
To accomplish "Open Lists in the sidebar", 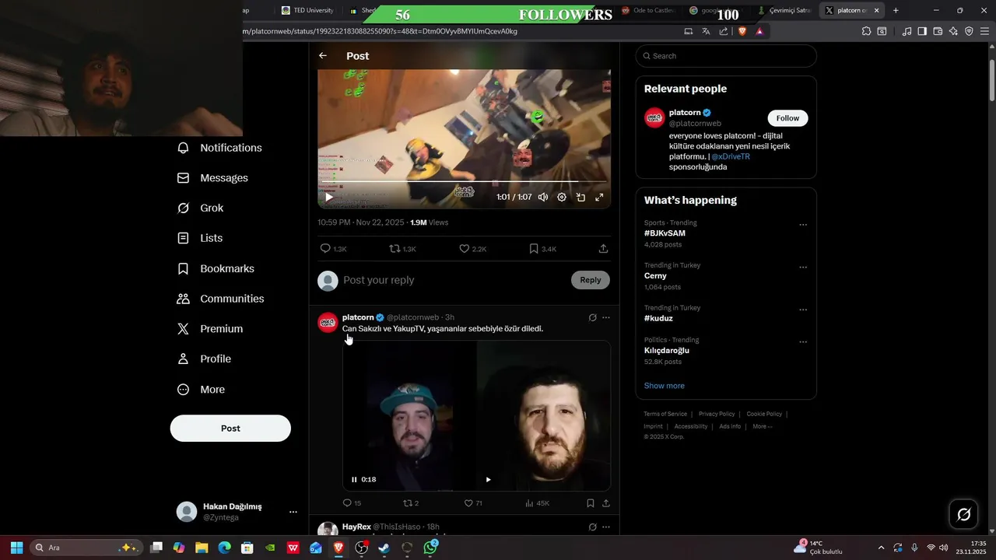I will pos(200,238).
